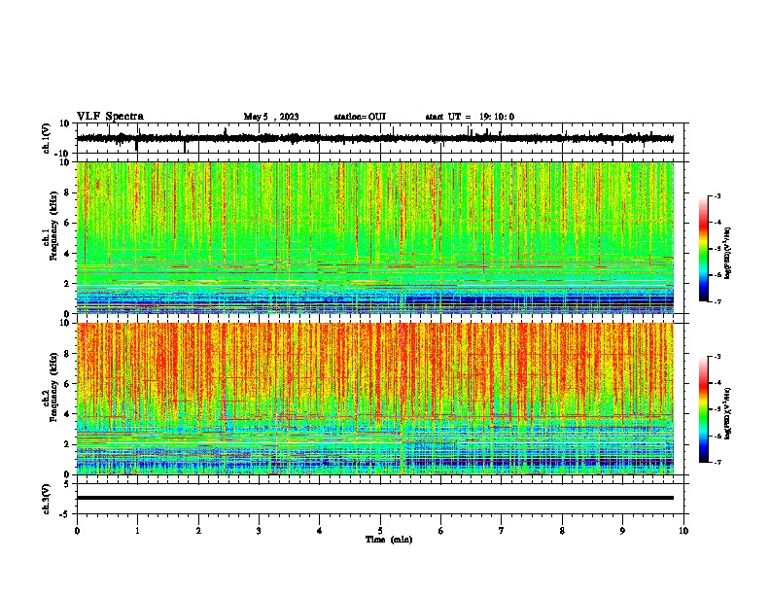
Task: Click the station=OUI label
Action: pos(360,117)
